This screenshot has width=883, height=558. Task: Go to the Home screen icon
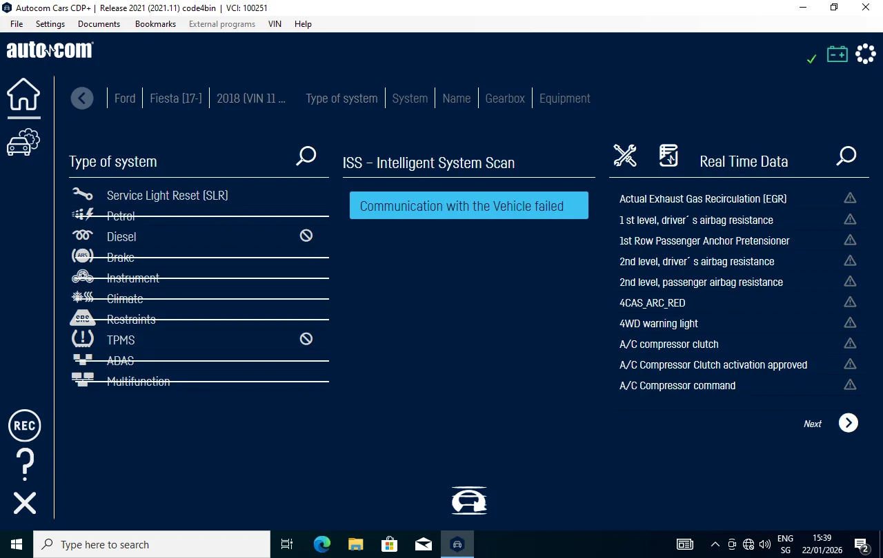23,94
